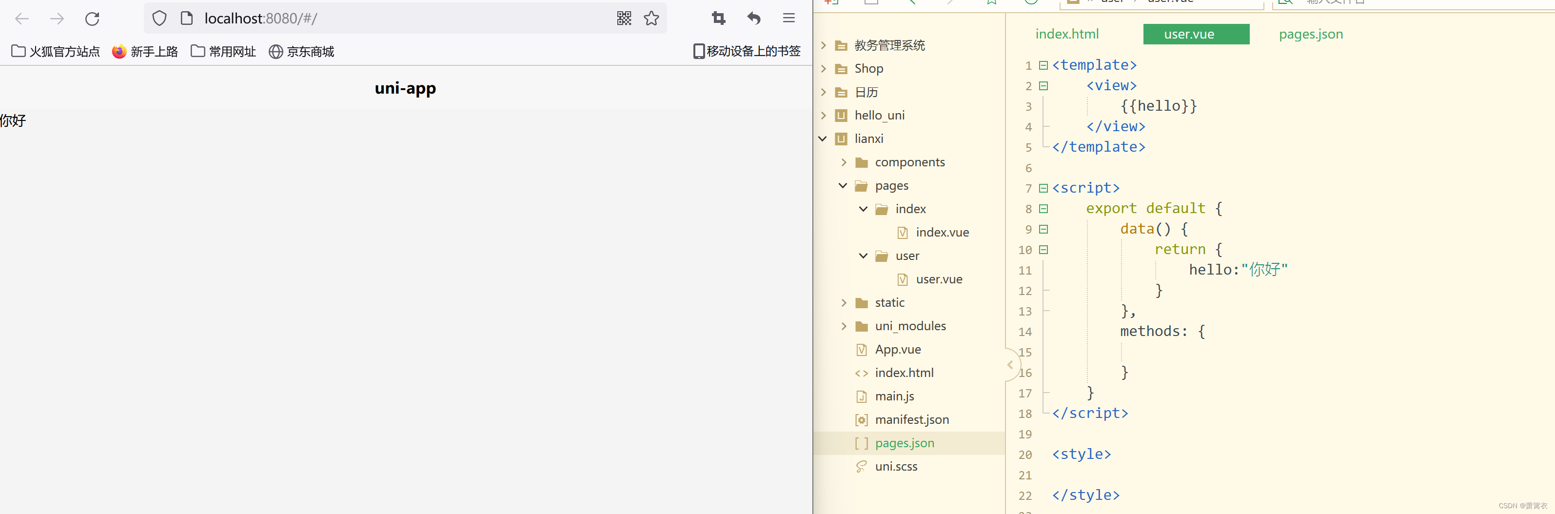
Task: Select the 教务管理系统 project icon
Action: pos(841,45)
